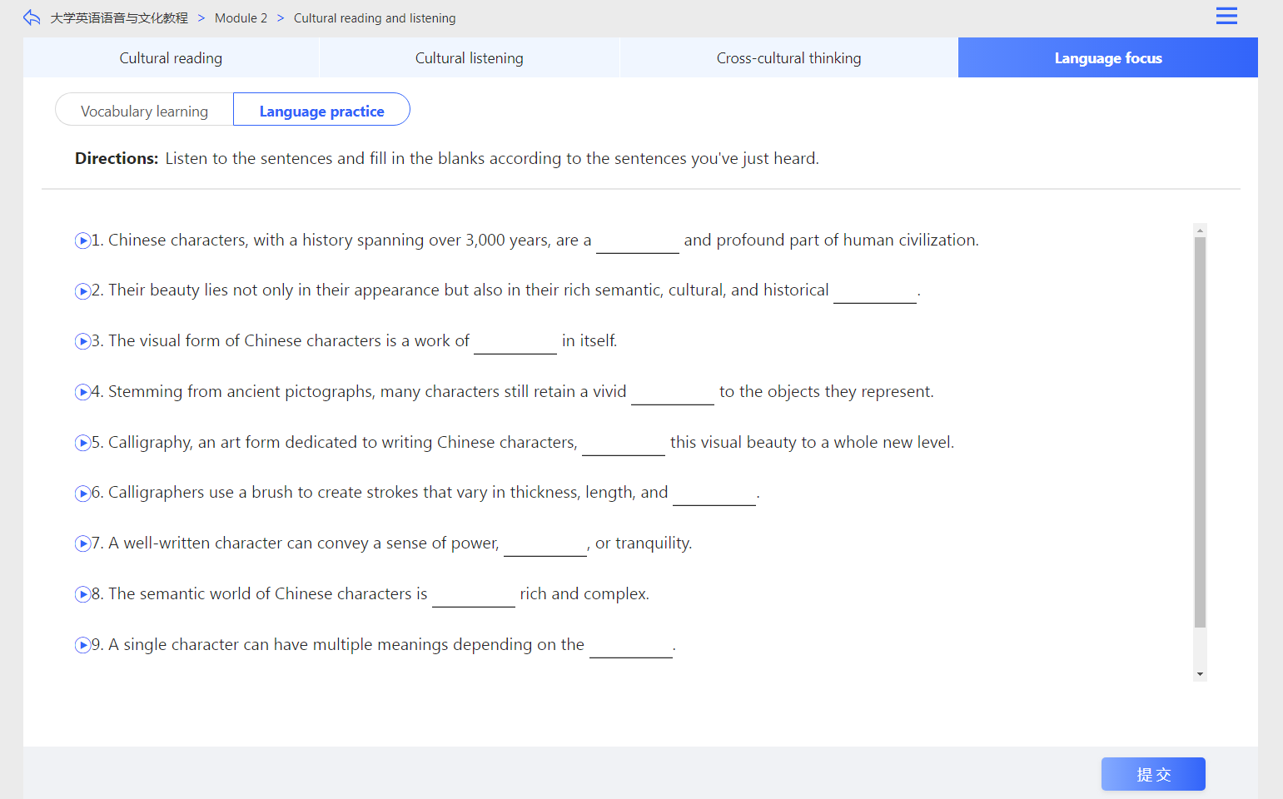Click scrollbar up arrow
Viewport: 1283px width, 799px height.
coord(1200,230)
